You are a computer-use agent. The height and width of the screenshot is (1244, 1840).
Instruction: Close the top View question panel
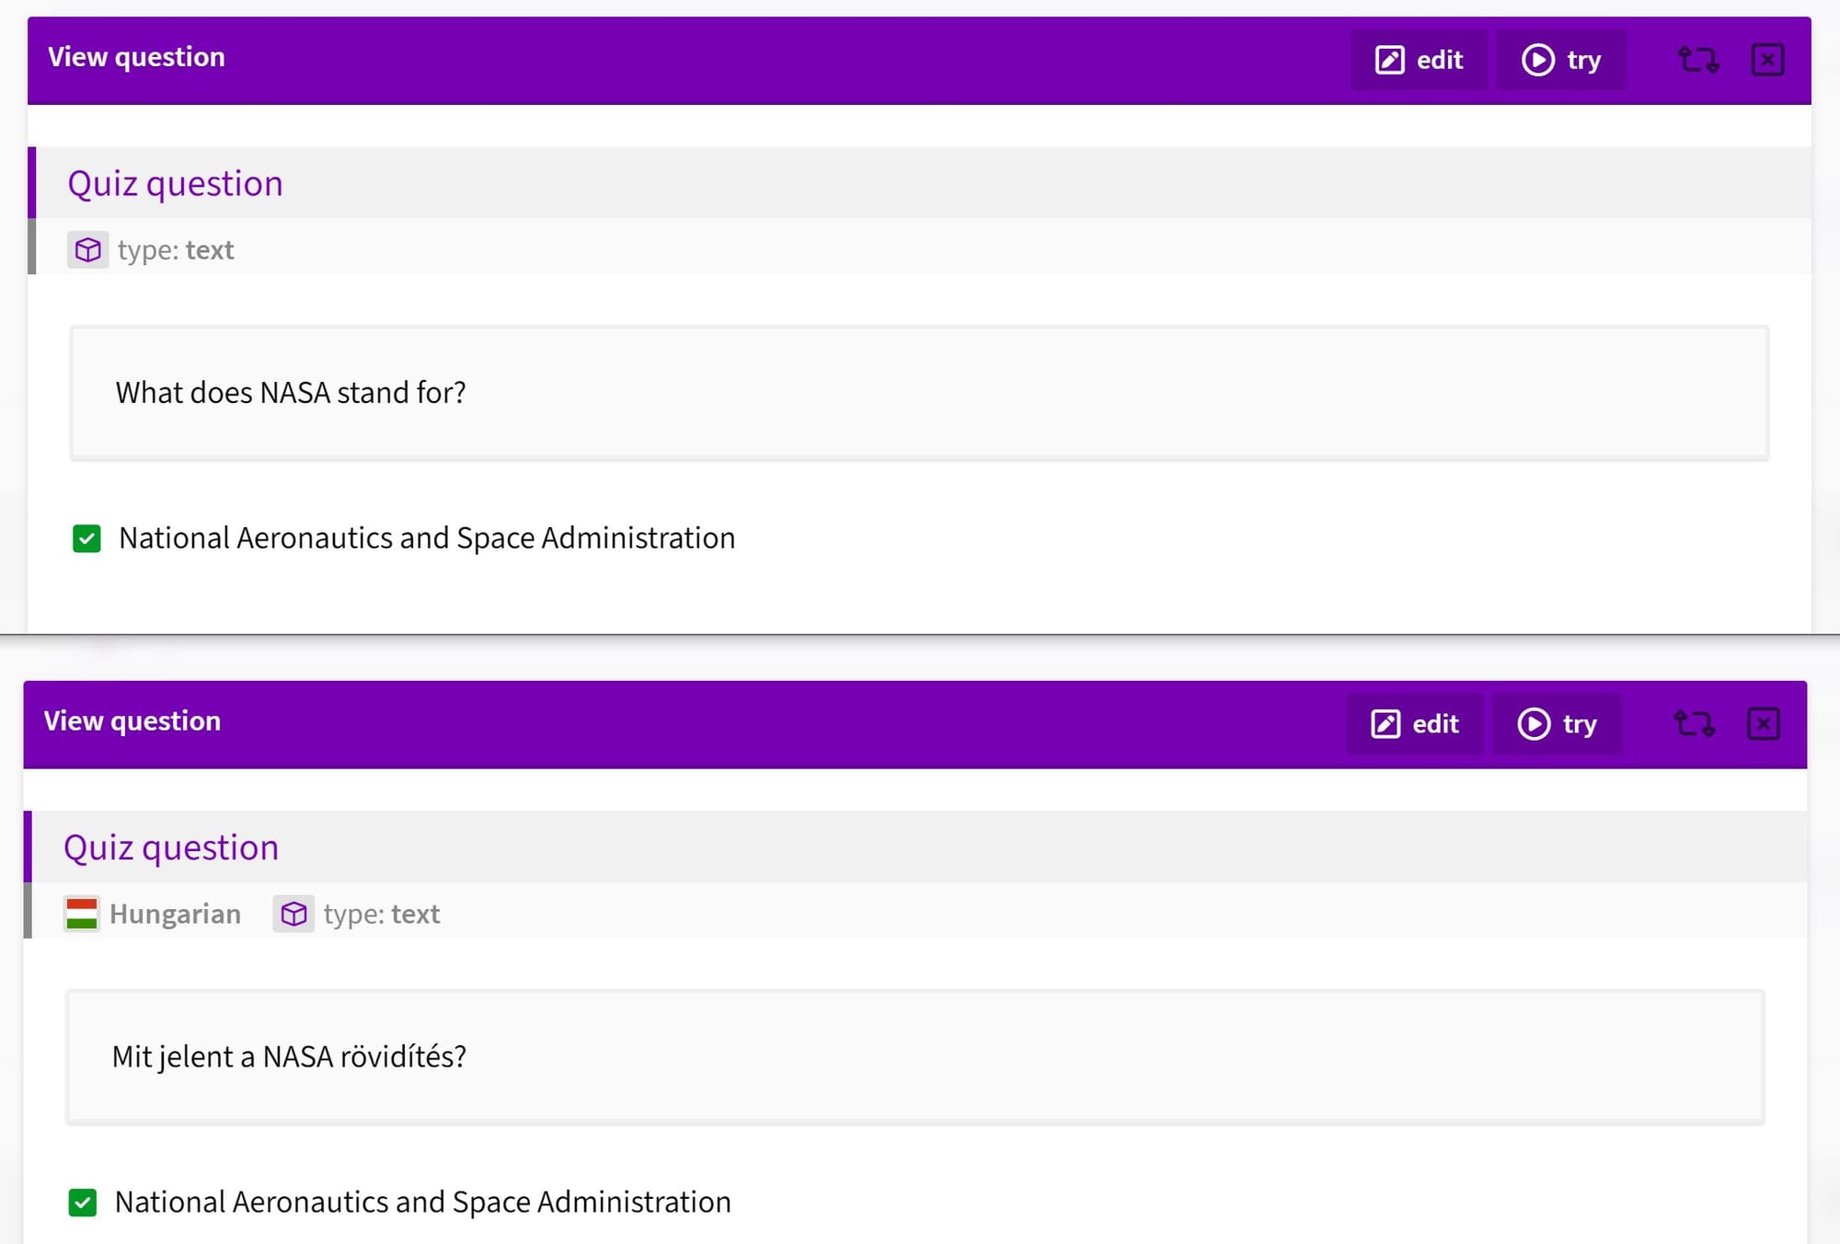pos(1766,61)
